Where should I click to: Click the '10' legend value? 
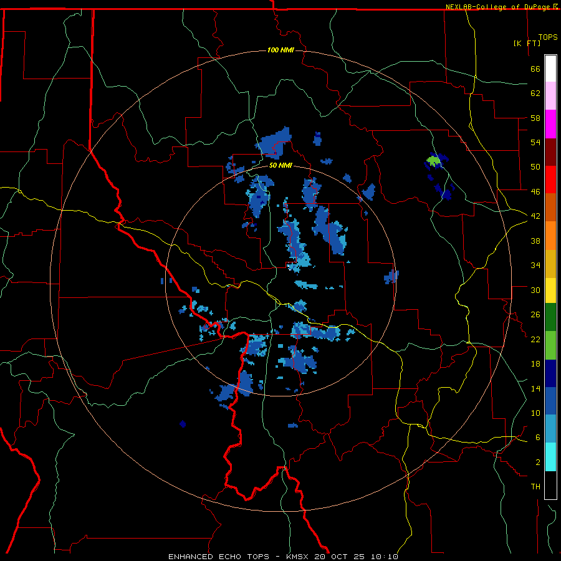535,413
